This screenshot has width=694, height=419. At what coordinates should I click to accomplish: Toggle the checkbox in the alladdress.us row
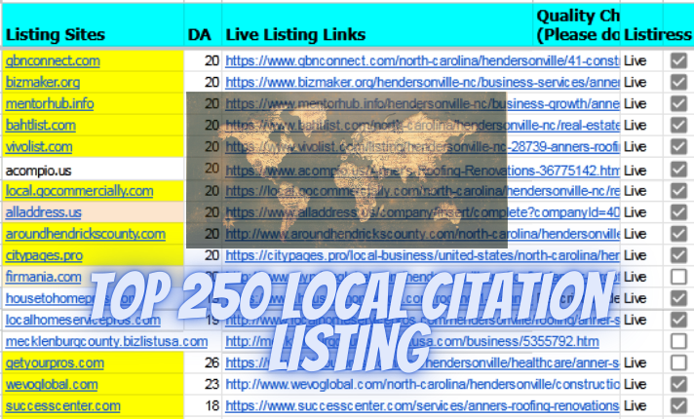coord(678,211)
